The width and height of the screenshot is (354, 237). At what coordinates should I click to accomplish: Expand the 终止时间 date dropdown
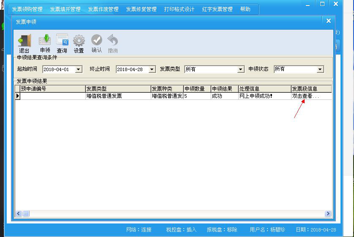point(152,69)
